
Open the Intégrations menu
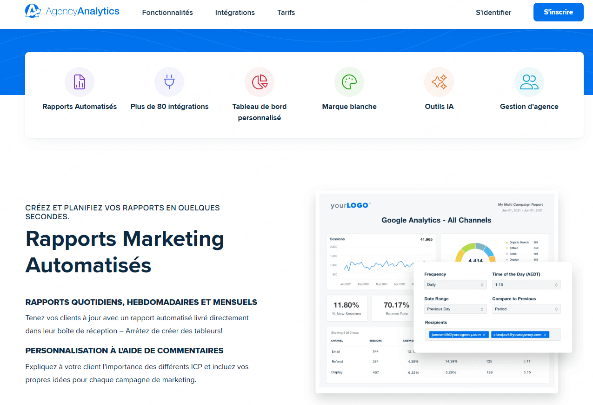(235, 13)
